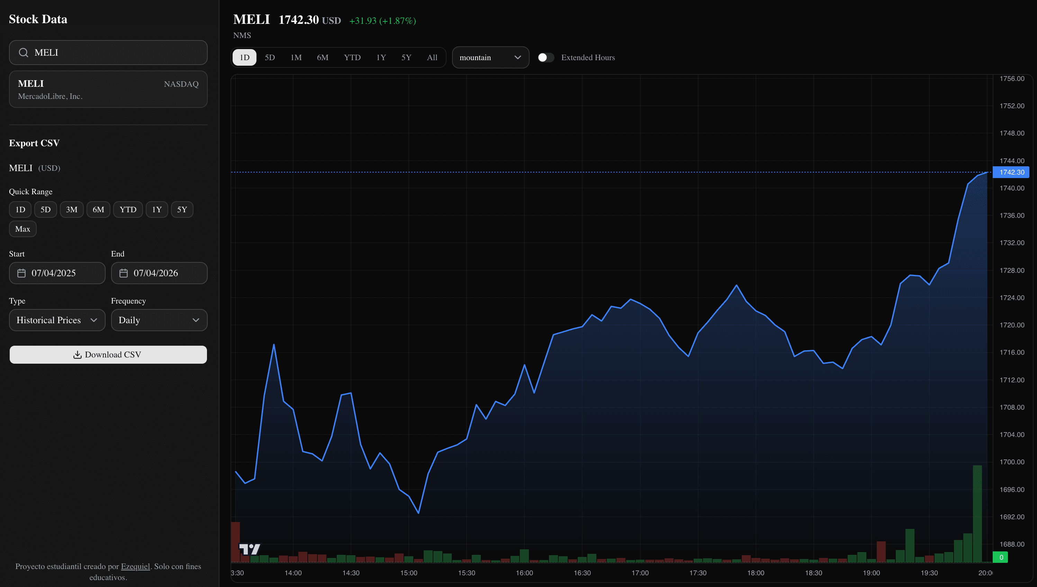Screen dimensions: 1037x587
Task: Click the +31.93 (+1.87%) change text
Action: pos(382,20)
